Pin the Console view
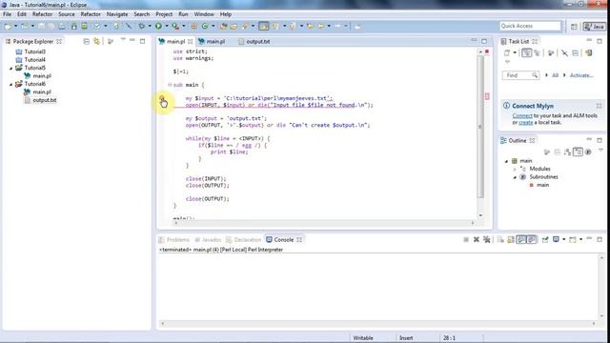Image resolution: width=610 pixels, height=343 pixels. (x=545, y=239)
